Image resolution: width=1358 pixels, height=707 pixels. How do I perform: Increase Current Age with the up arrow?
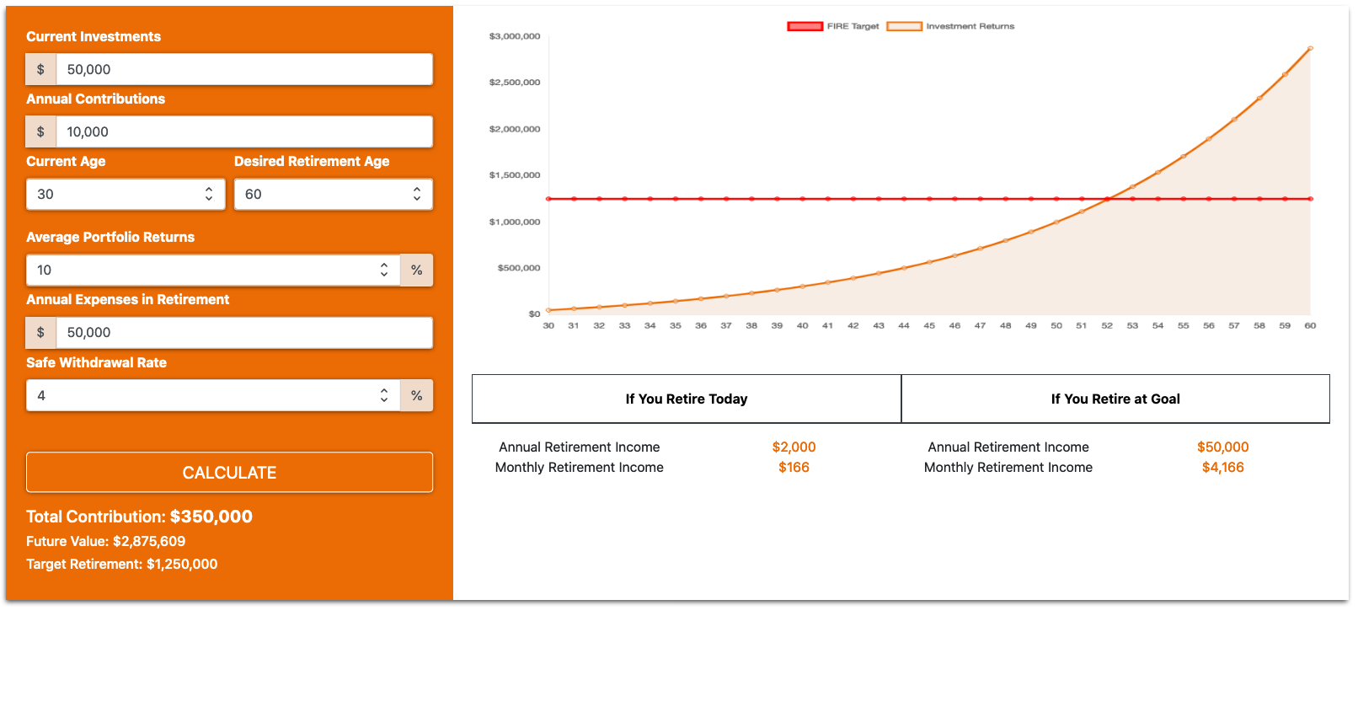(209, 190)
